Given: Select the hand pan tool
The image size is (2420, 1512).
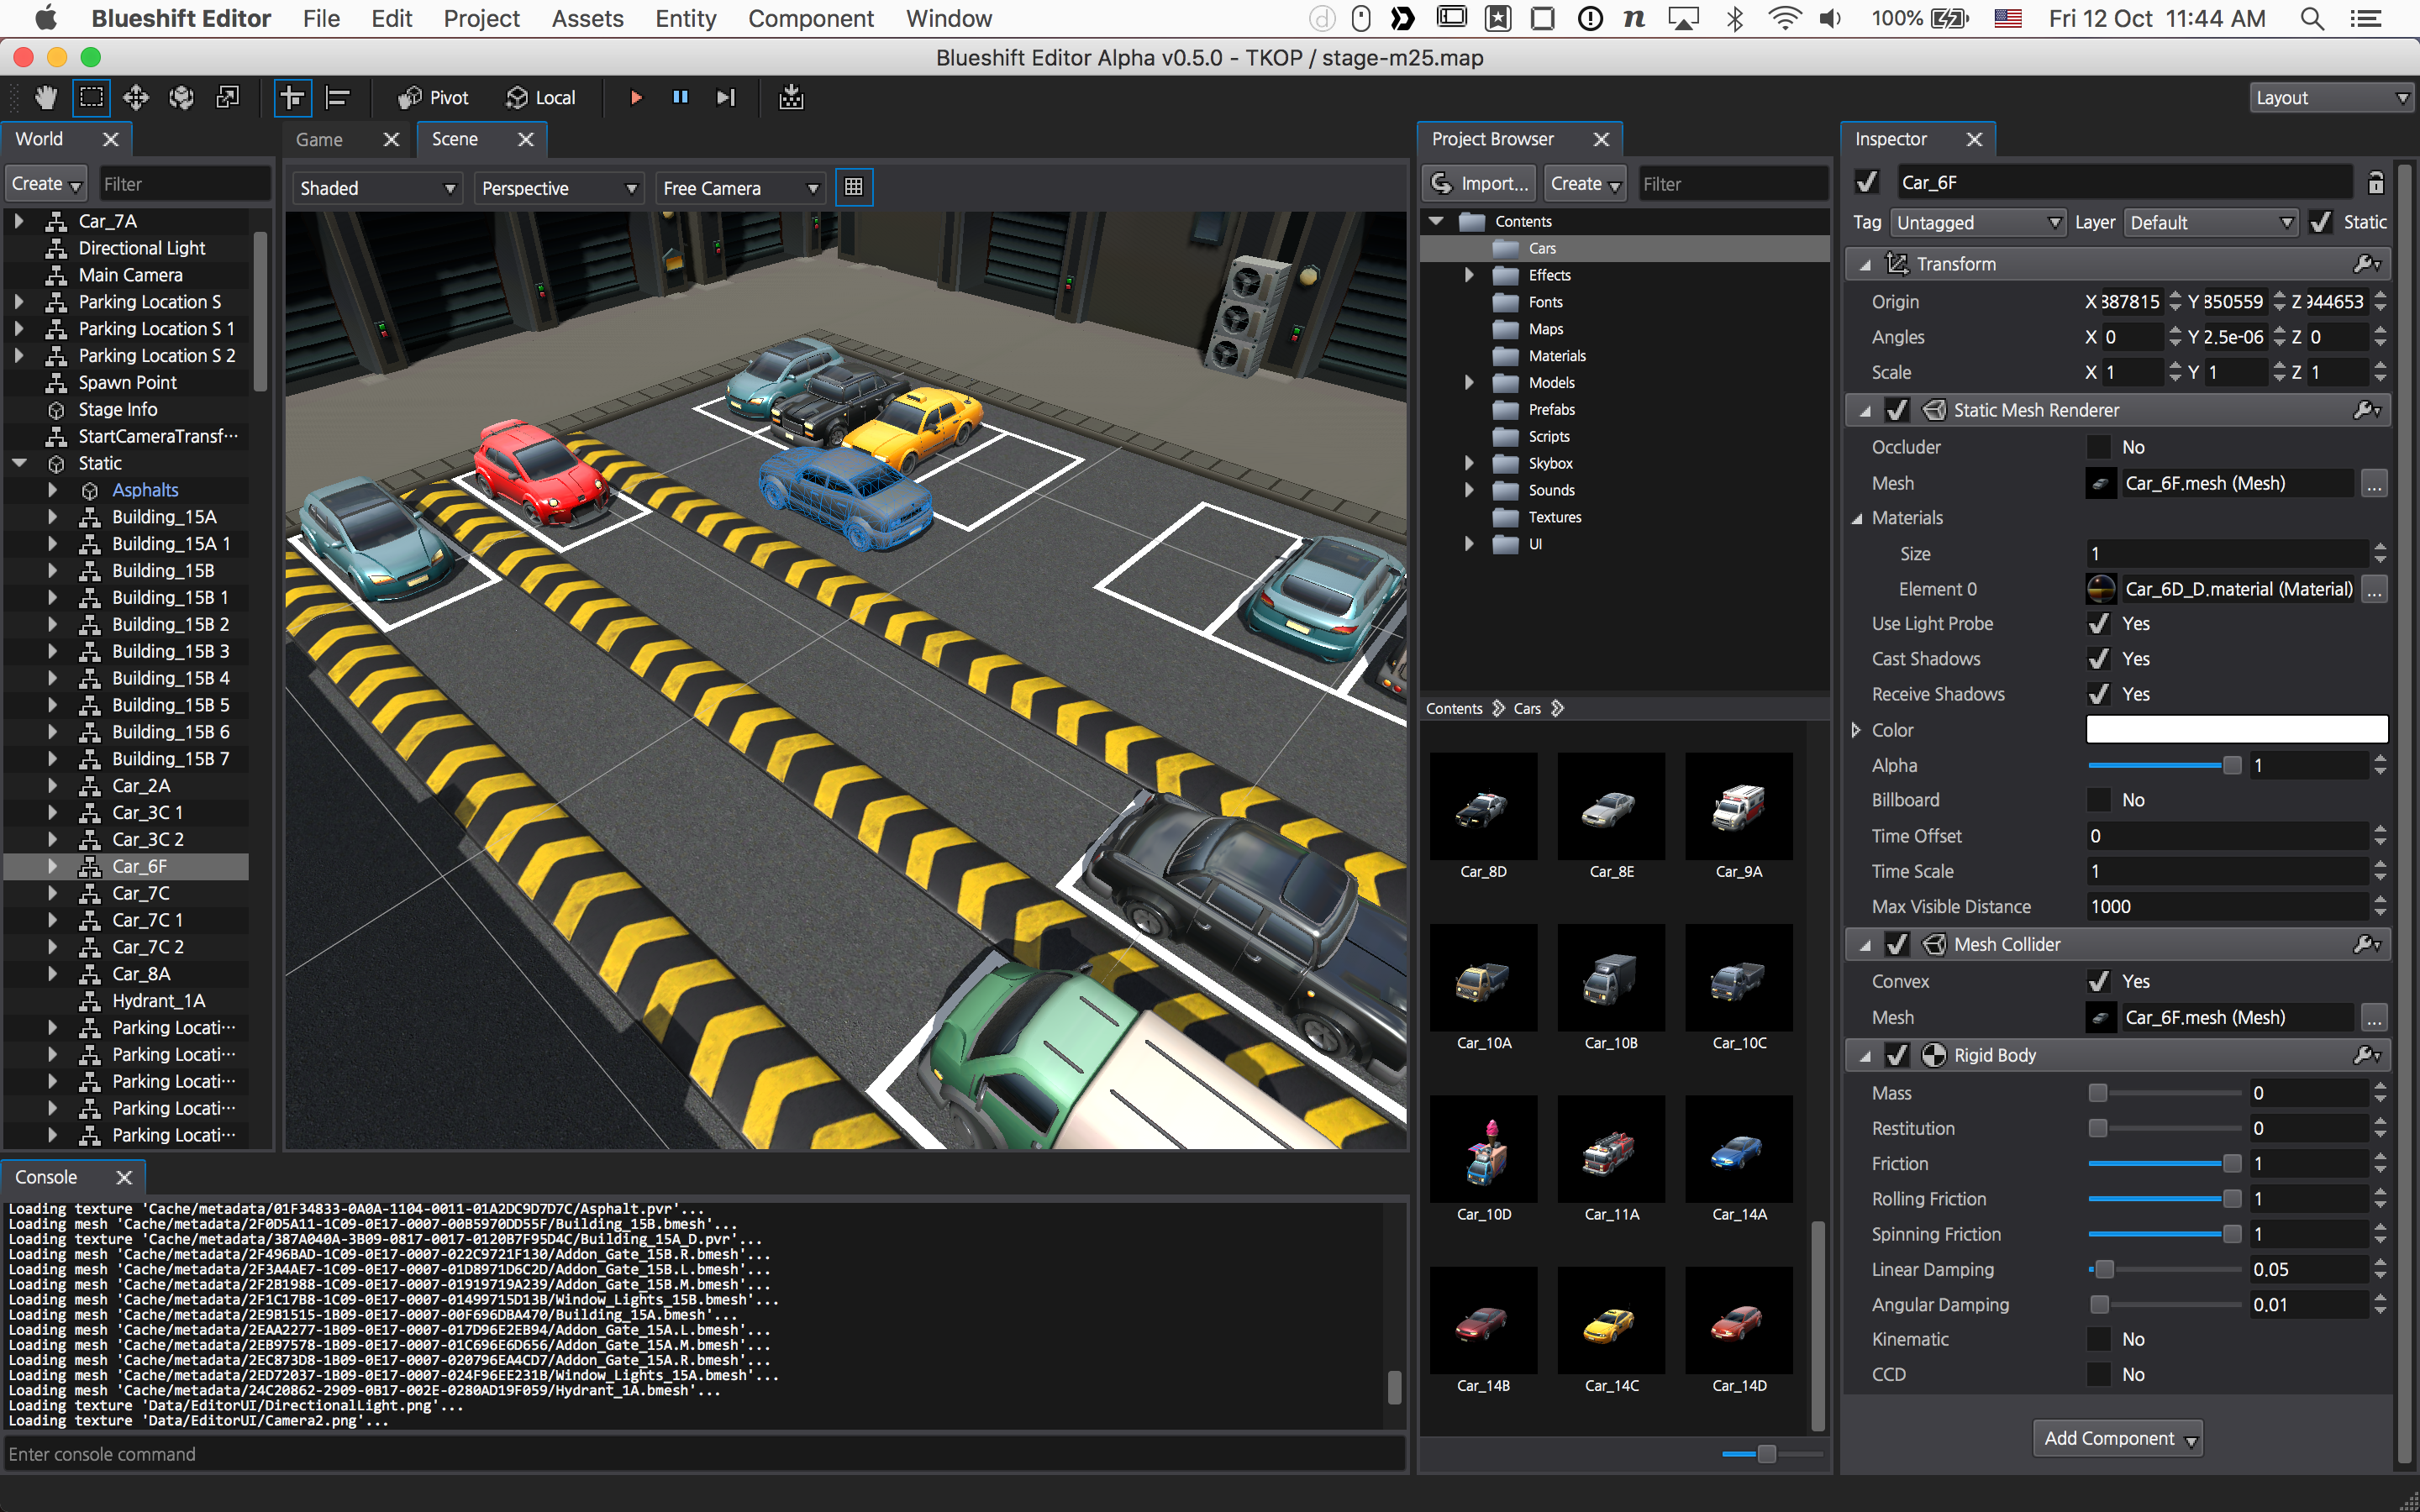Looking at the screenshot, I should 46,97.
